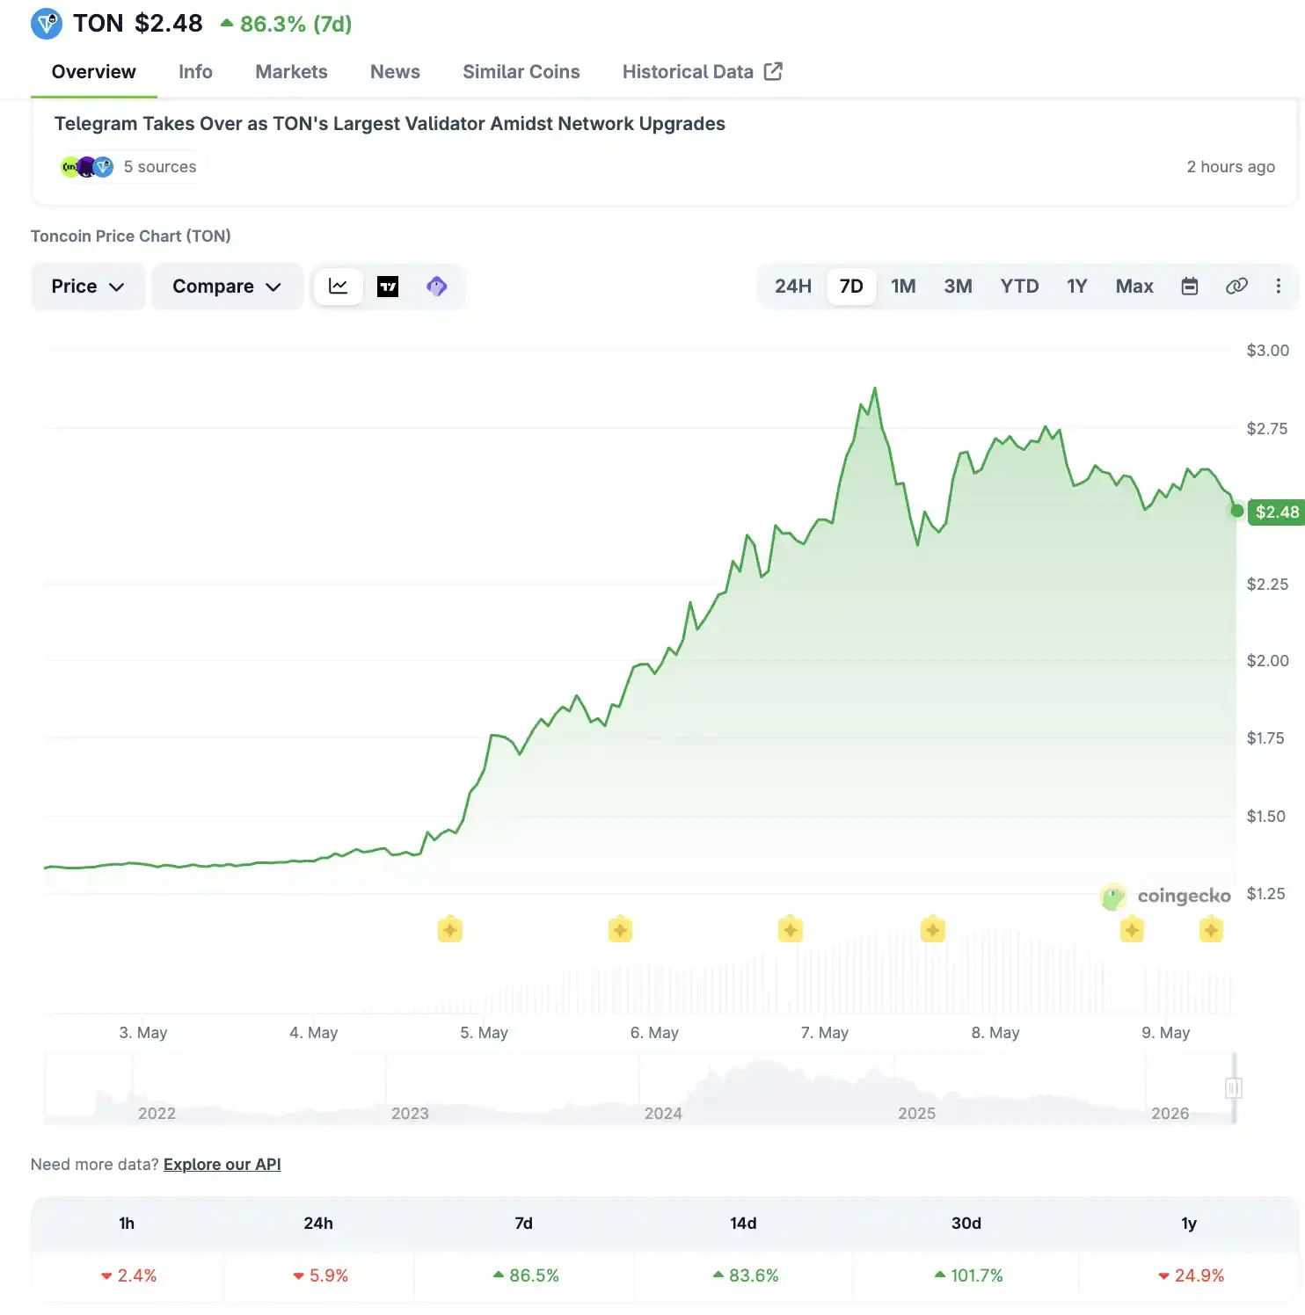The height and width of the screenshot is (1315, 1305).
Task: Click the 7. May x-axis date label
Action: click(x=825, y=1033)
